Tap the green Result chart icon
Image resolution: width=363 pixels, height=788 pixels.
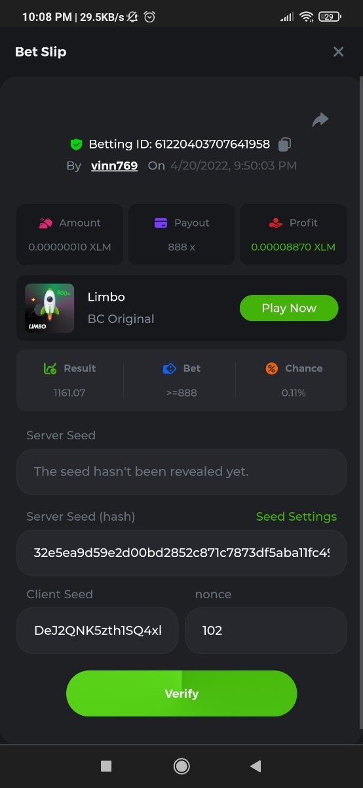click(x=50, y=368)
